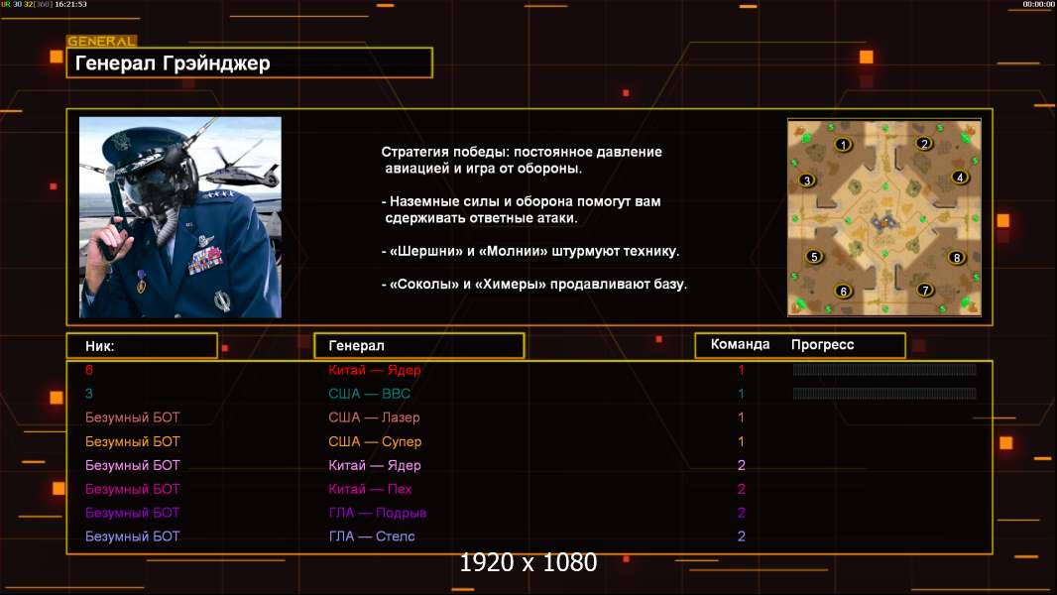Viewport: 1057px width, 595px height.
Task: Click 'Безумный БОТ' in the 'США — Лазер' row
Action: (132, 417)
